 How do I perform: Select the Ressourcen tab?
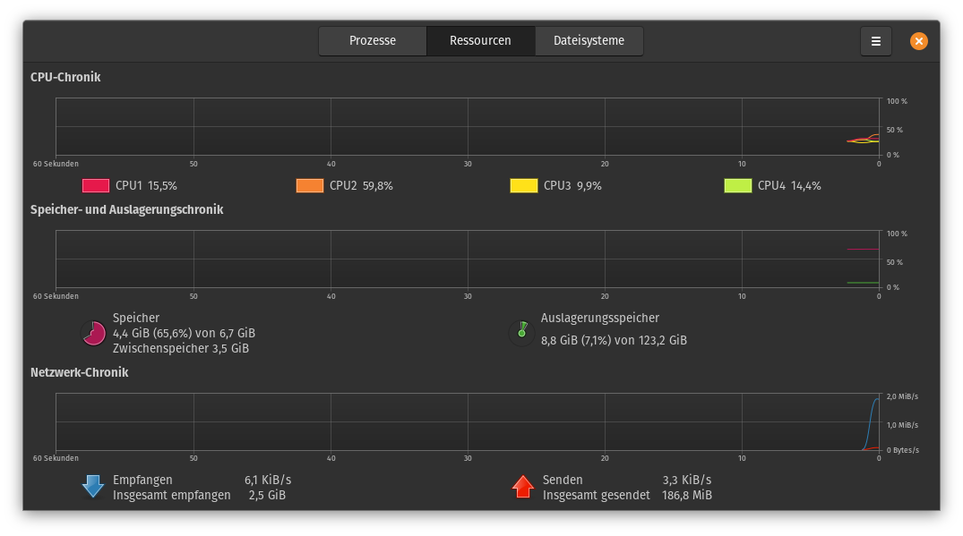pos(480,41)
